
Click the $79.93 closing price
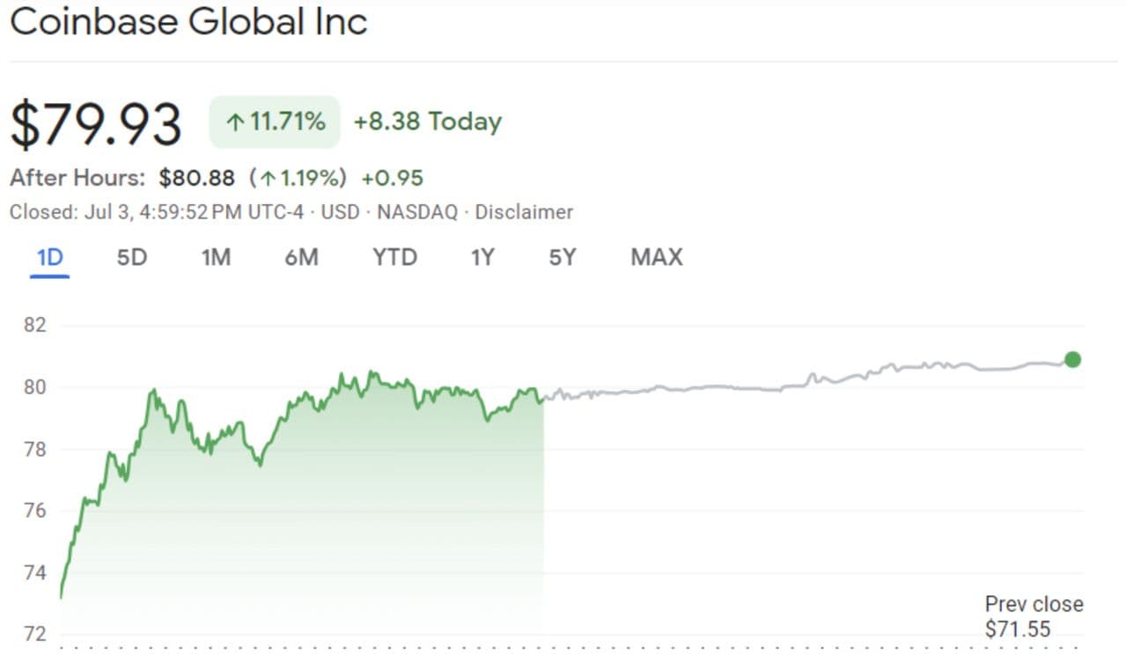[96, 124]
